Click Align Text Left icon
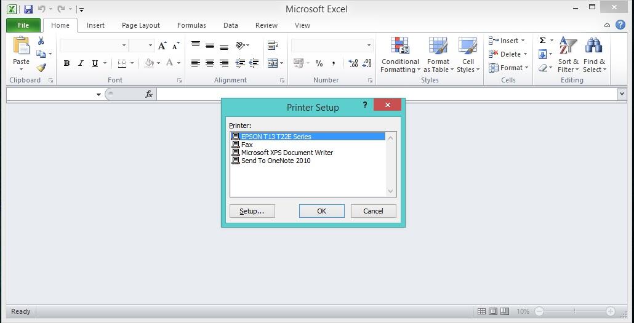The image size is (634, 323). [x=196, y=63]
